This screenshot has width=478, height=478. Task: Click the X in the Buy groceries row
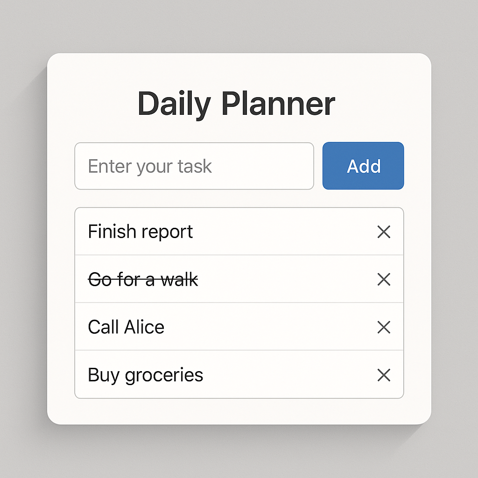tap(384, 375)
